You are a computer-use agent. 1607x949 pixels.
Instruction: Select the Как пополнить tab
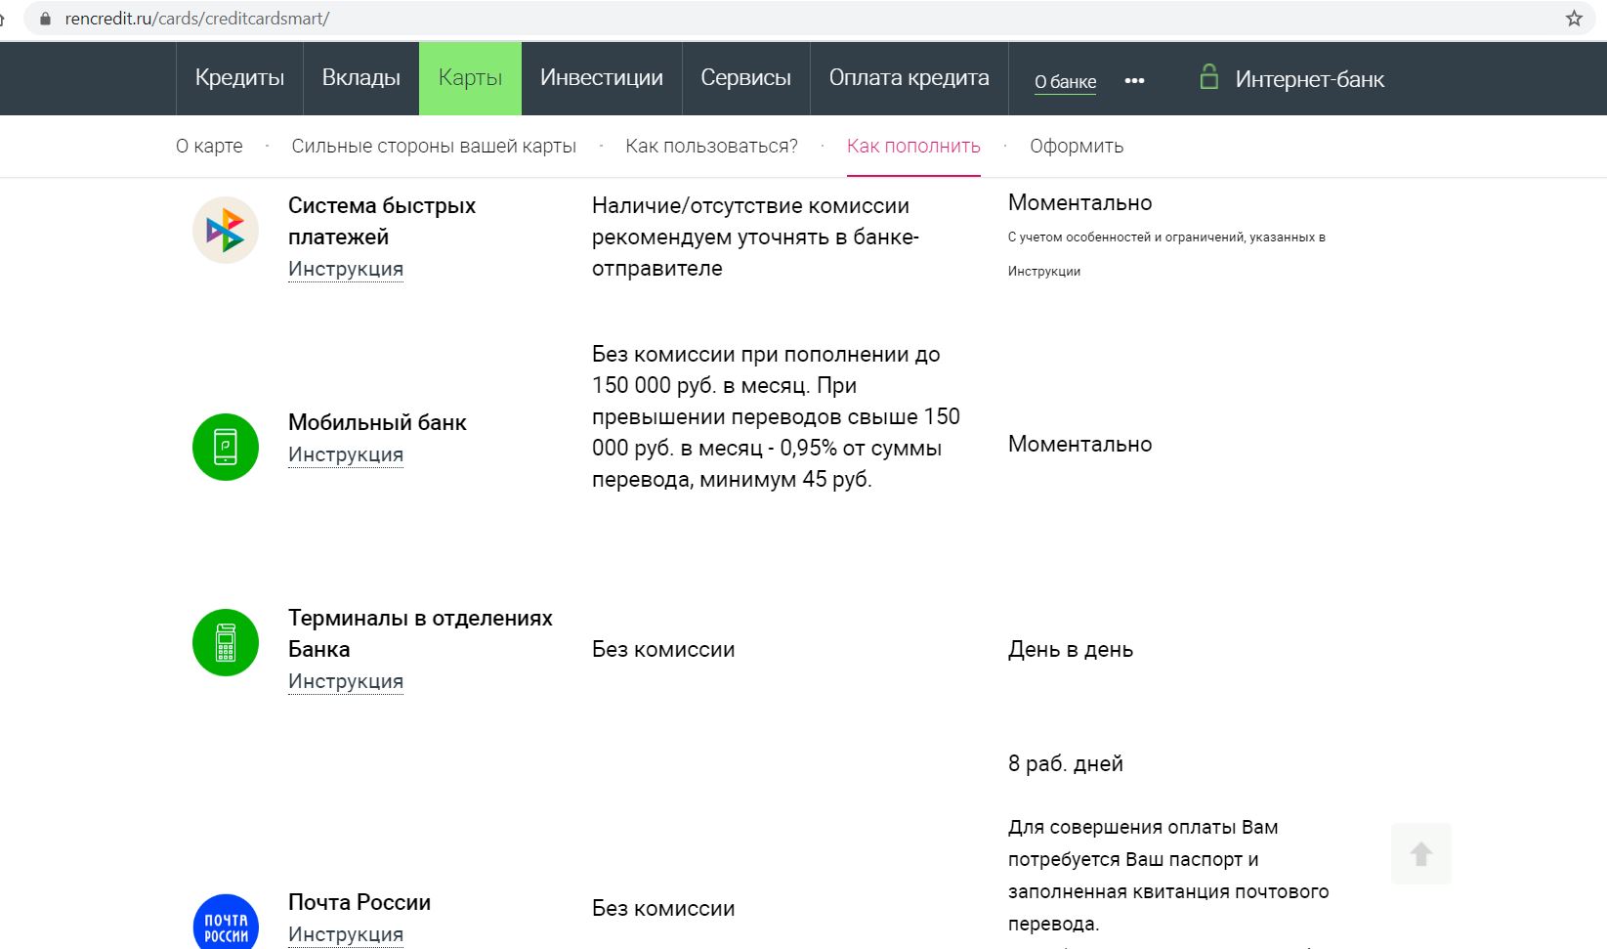tap(913, 146)
